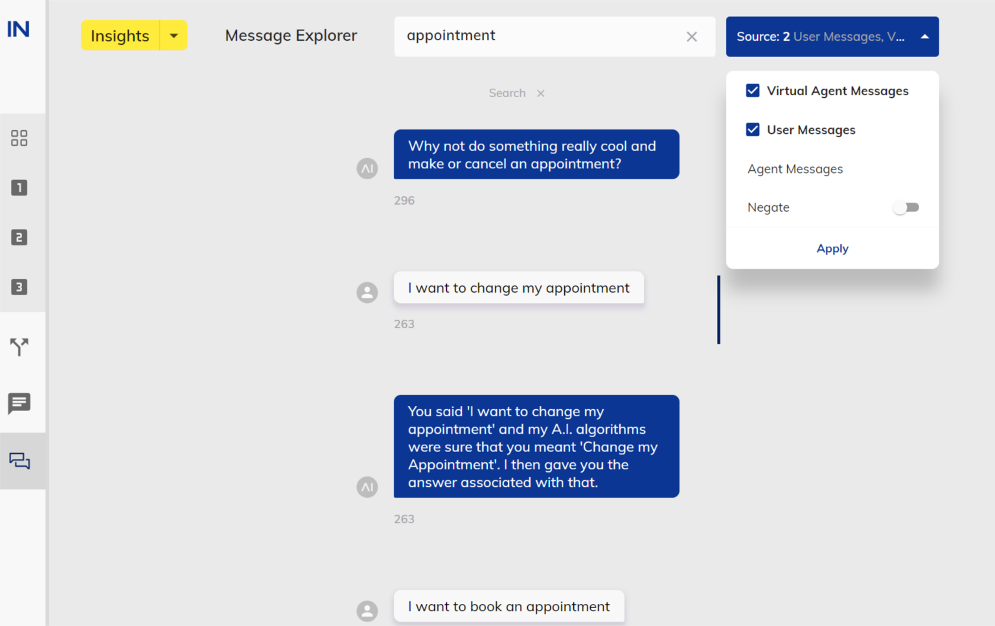Clear the appointment search with the X
Viewport: 995px width, 626px height.
[x=691, y=37]
